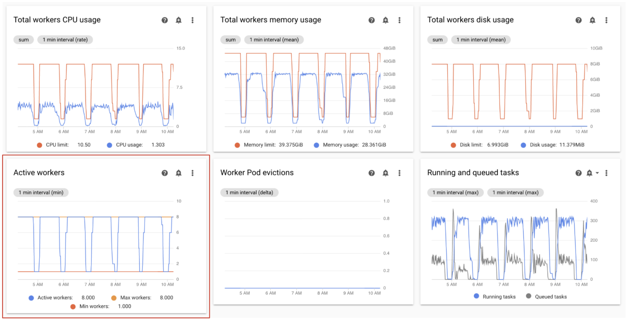Click '1 min interval (mean)' chip on memory chart
Screen dimensions: 626x319
click(x=274, y=40)
